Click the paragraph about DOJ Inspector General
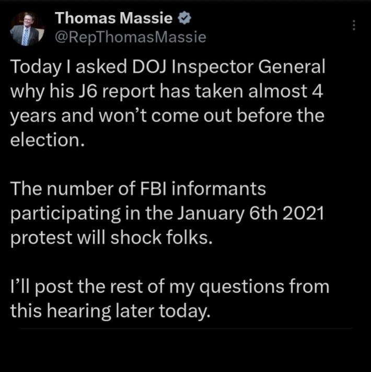Image resolution: width=371 pixels, height=372 pixels. click(x=168, y=104)
